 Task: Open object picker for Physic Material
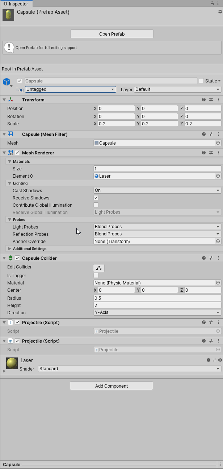pos(218,283)
